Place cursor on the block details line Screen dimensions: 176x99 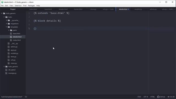(x=47, y=21)
